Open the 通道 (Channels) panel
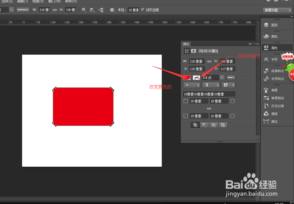 271,114
